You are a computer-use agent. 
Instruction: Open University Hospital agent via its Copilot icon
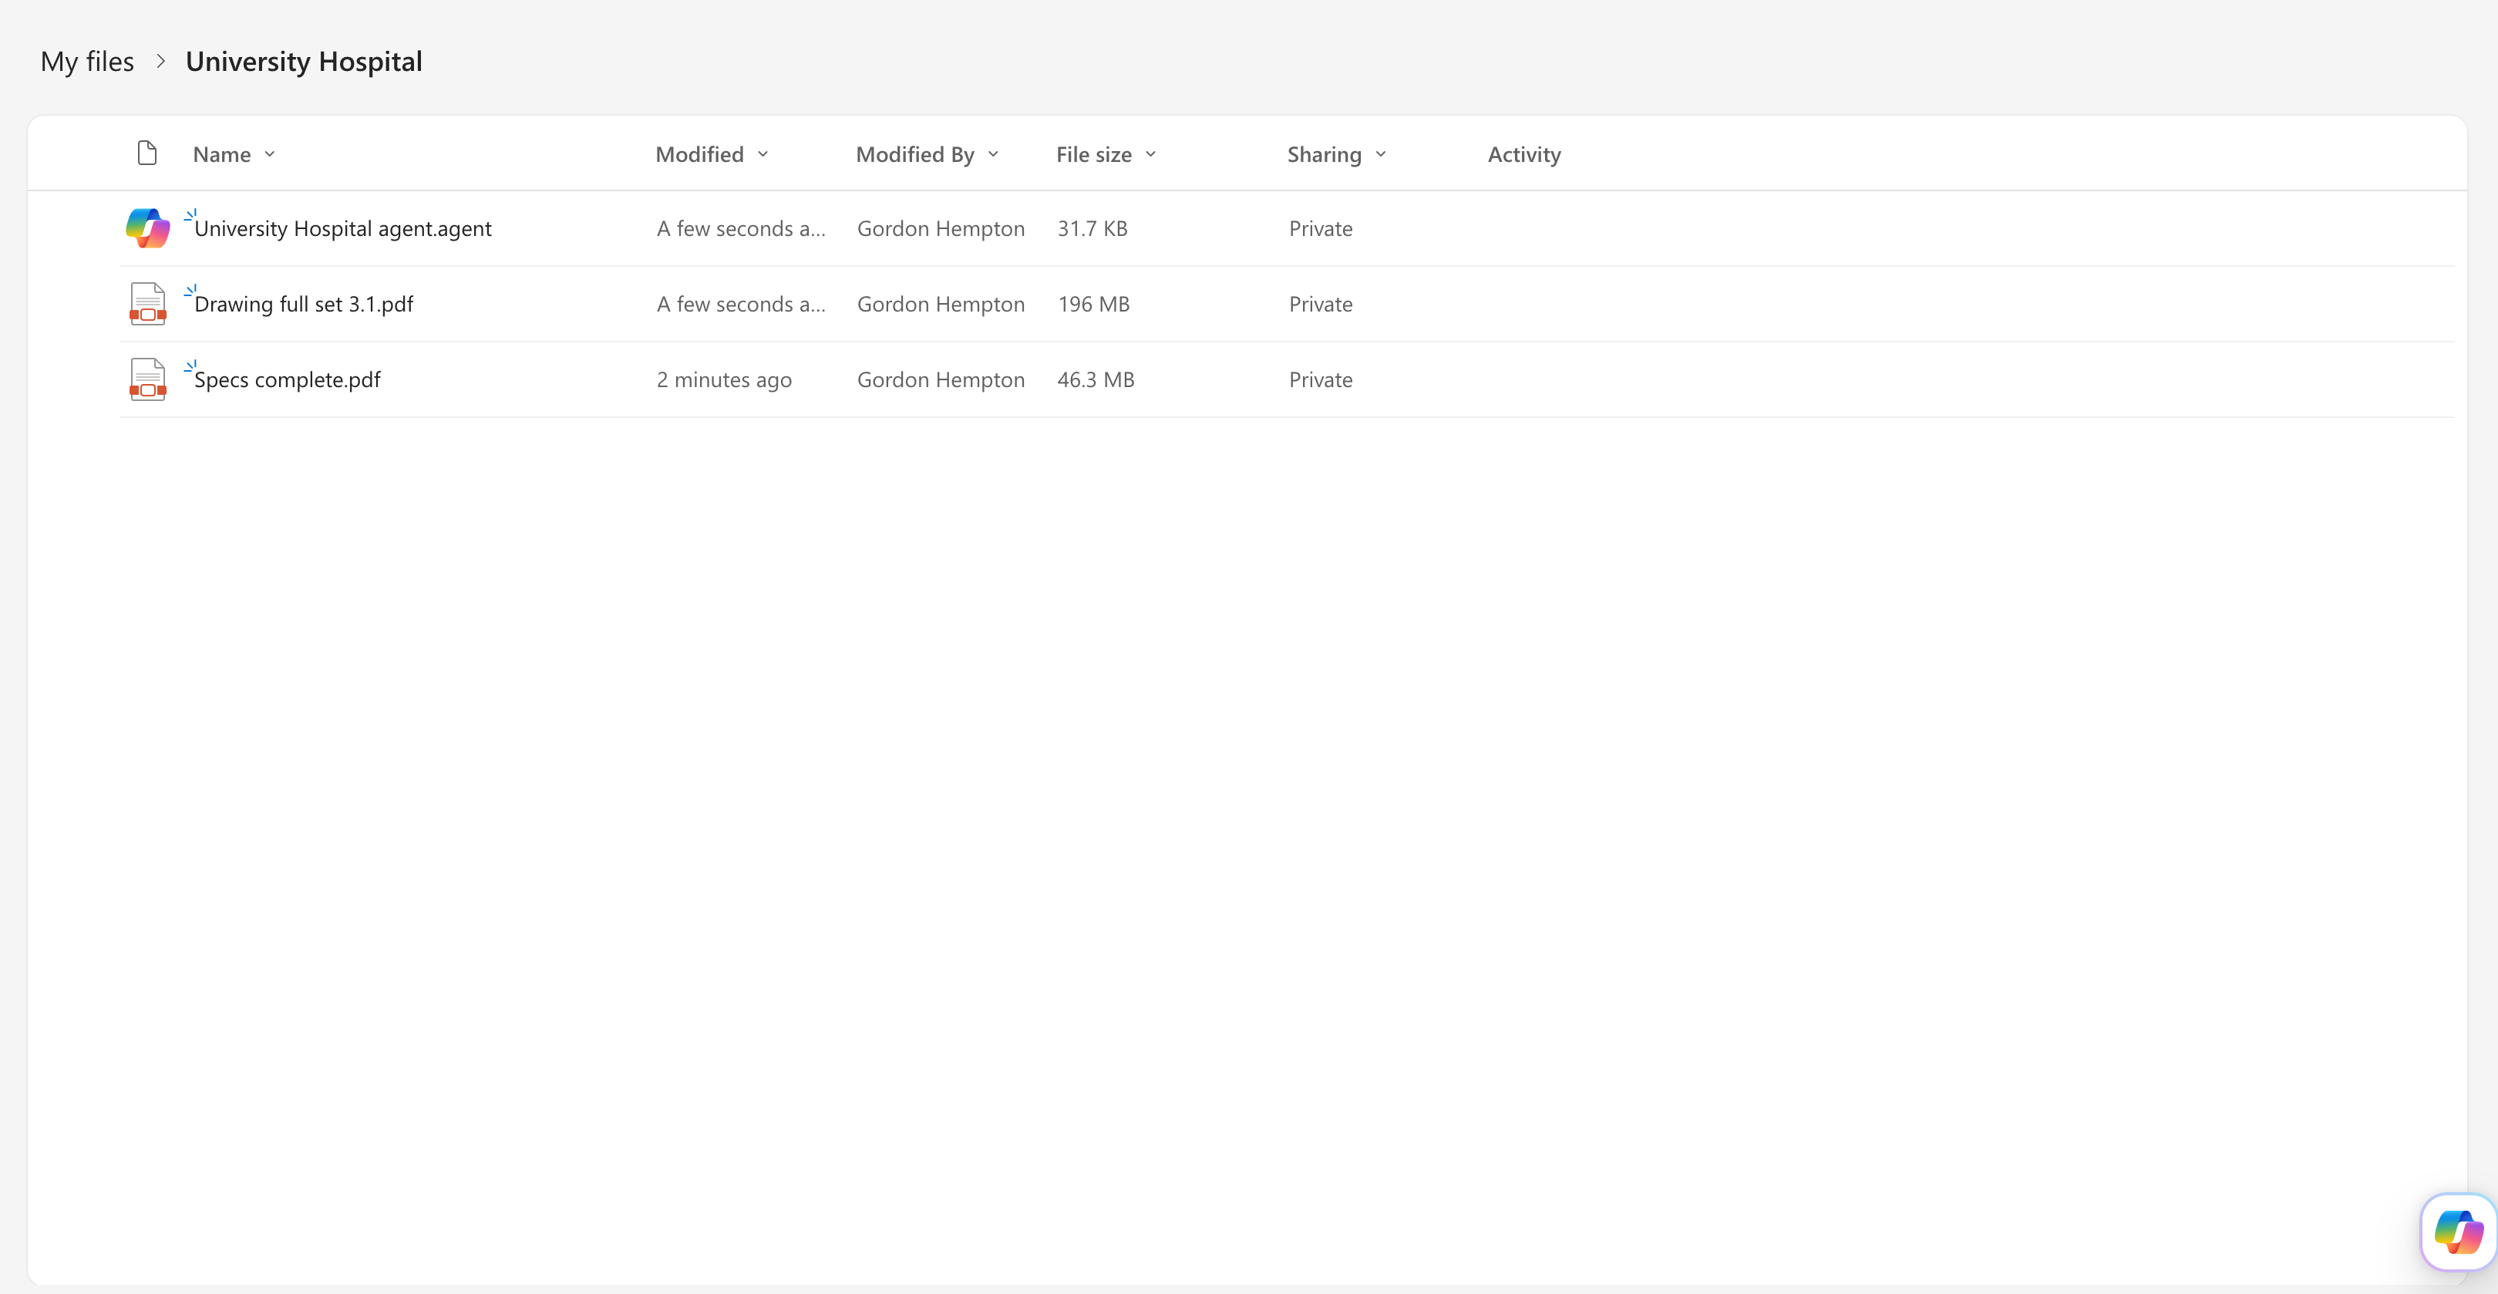(147, 227)
